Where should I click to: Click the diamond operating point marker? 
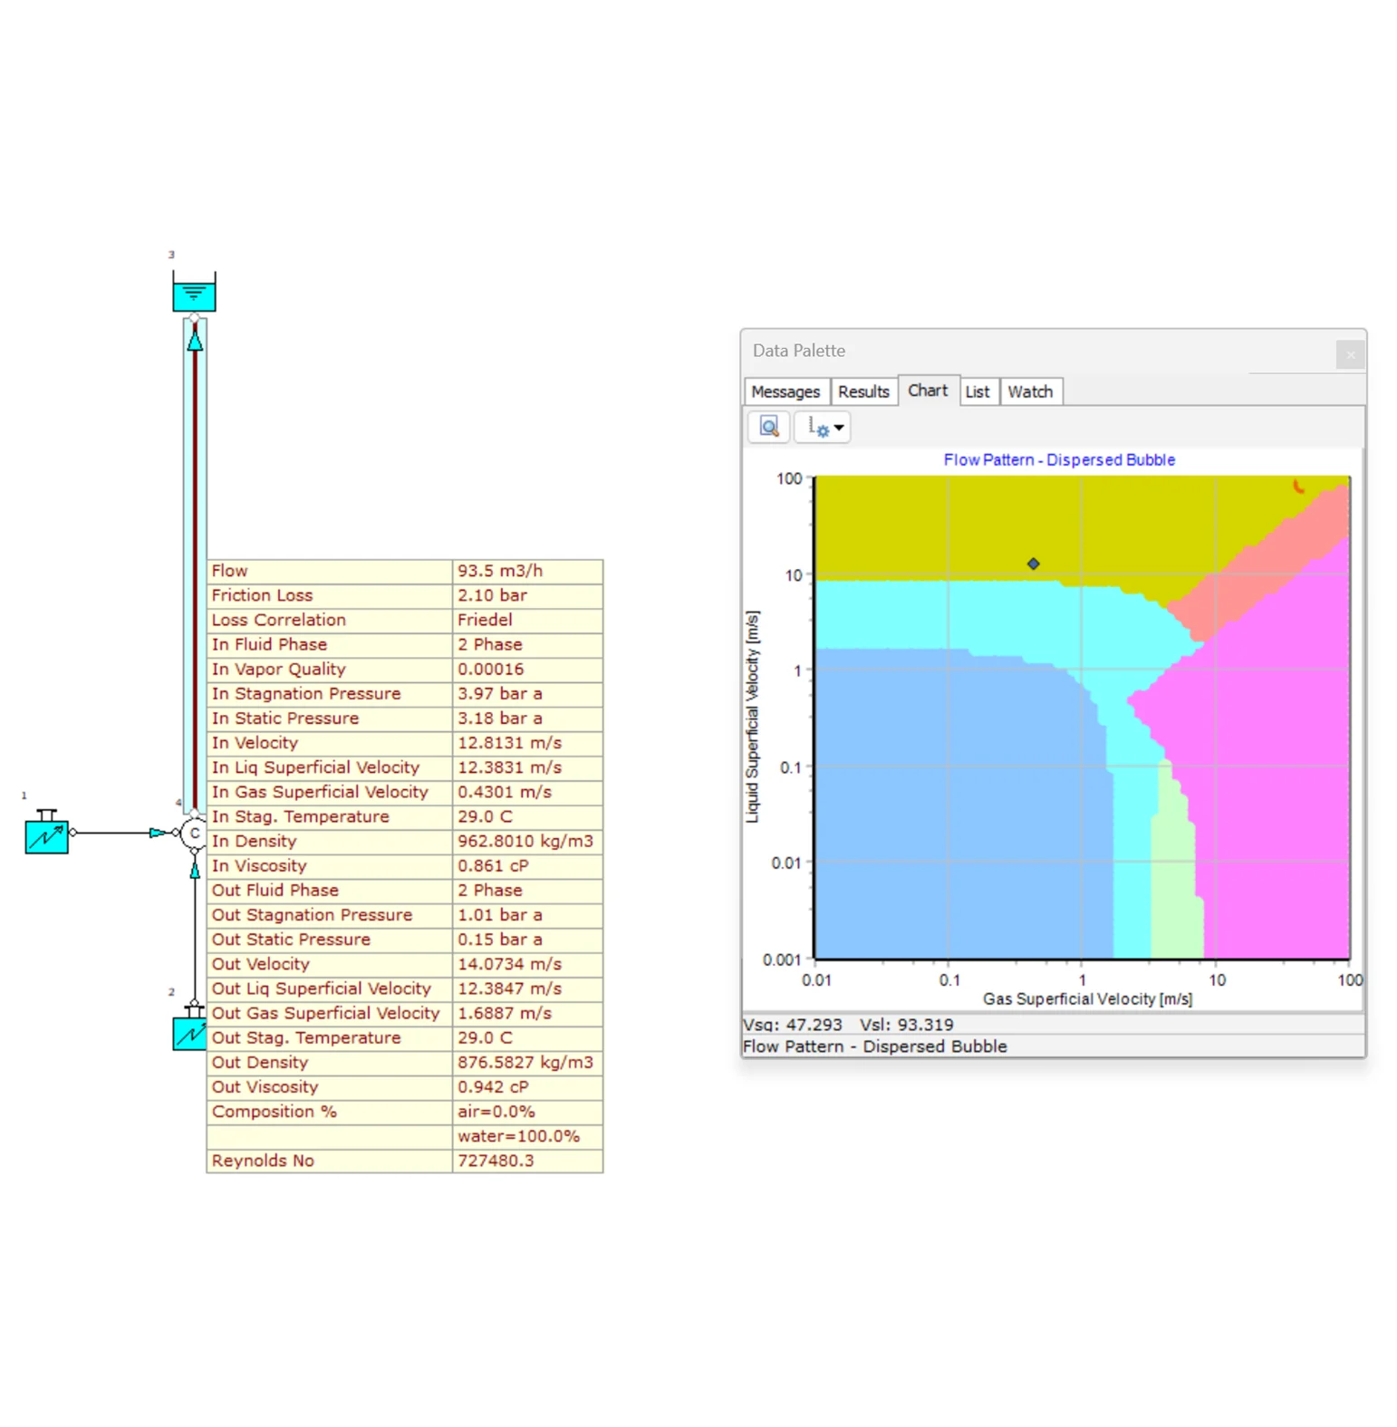(1033, 564)
